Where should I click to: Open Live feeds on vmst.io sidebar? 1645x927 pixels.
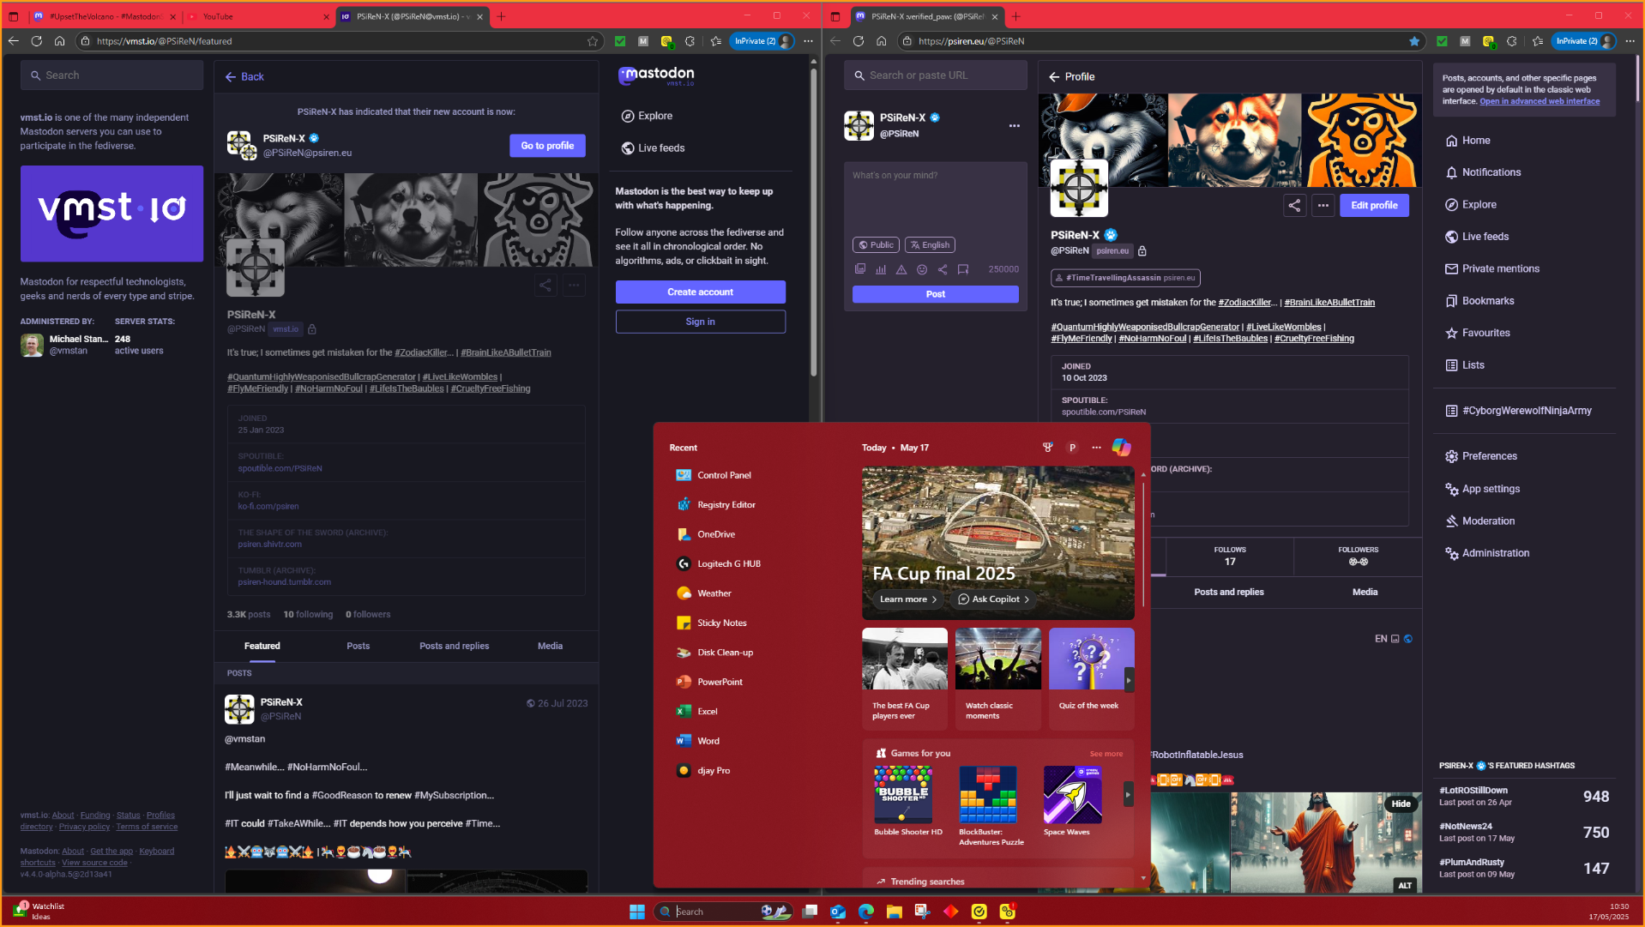pos(653,148)
